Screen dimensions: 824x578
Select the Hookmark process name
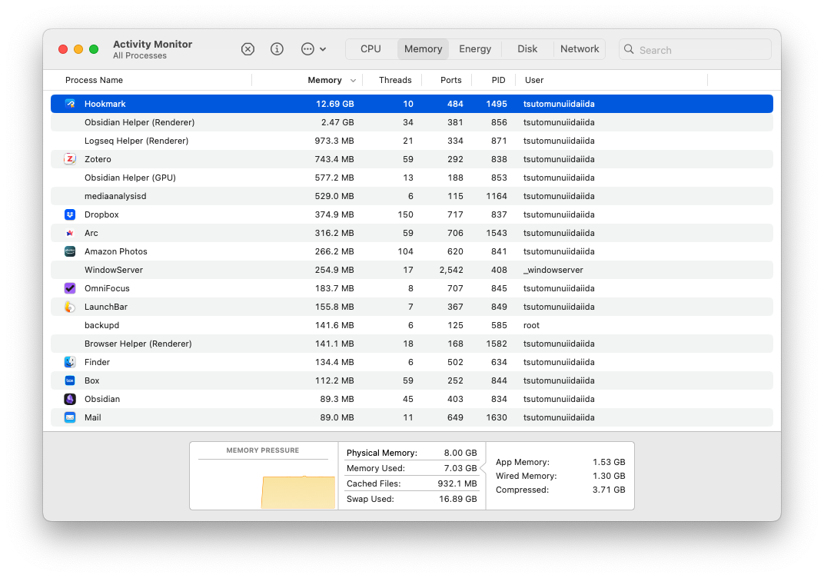coord(105,104)
